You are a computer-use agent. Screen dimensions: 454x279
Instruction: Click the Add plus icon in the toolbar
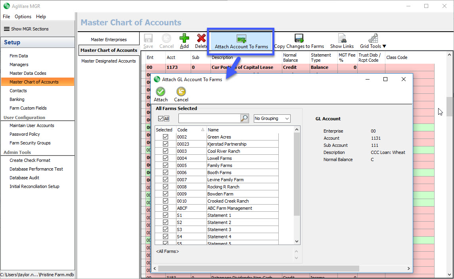pos(184,38)
